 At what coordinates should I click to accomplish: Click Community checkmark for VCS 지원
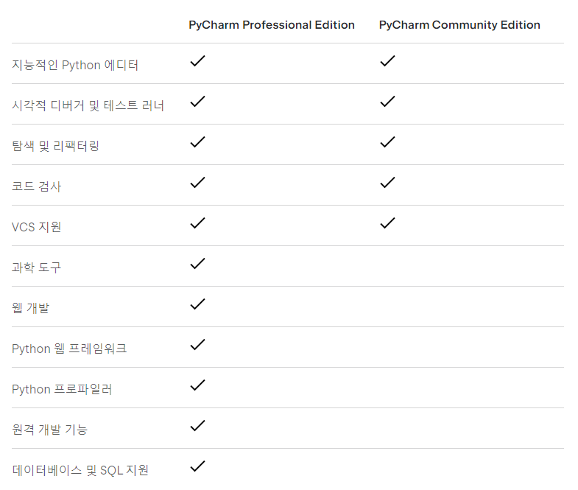[387, 223]
